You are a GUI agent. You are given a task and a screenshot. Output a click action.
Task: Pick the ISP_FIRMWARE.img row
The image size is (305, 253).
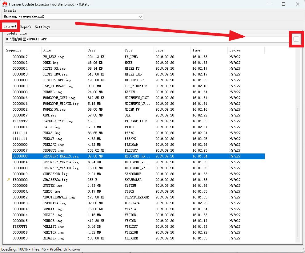[138, 86]
